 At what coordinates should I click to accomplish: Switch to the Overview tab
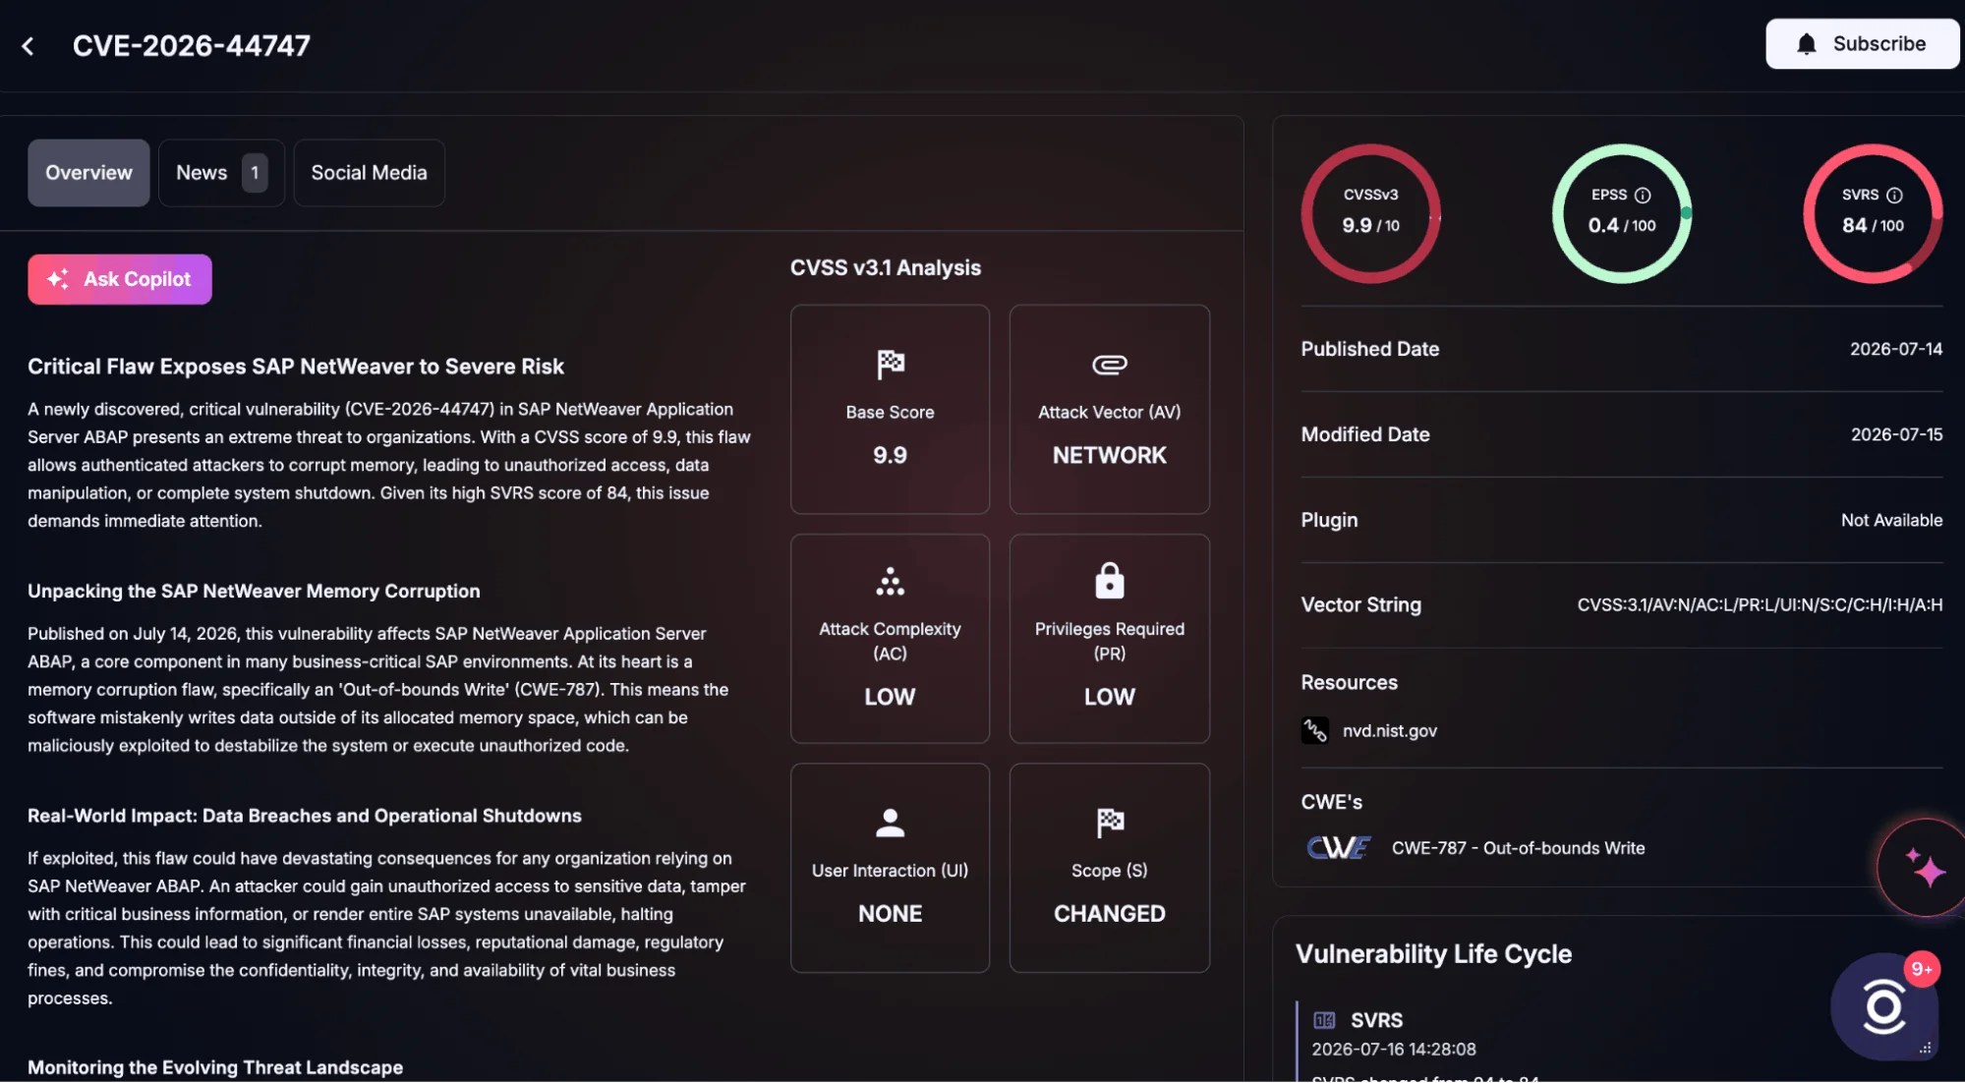tap(88, 173)
